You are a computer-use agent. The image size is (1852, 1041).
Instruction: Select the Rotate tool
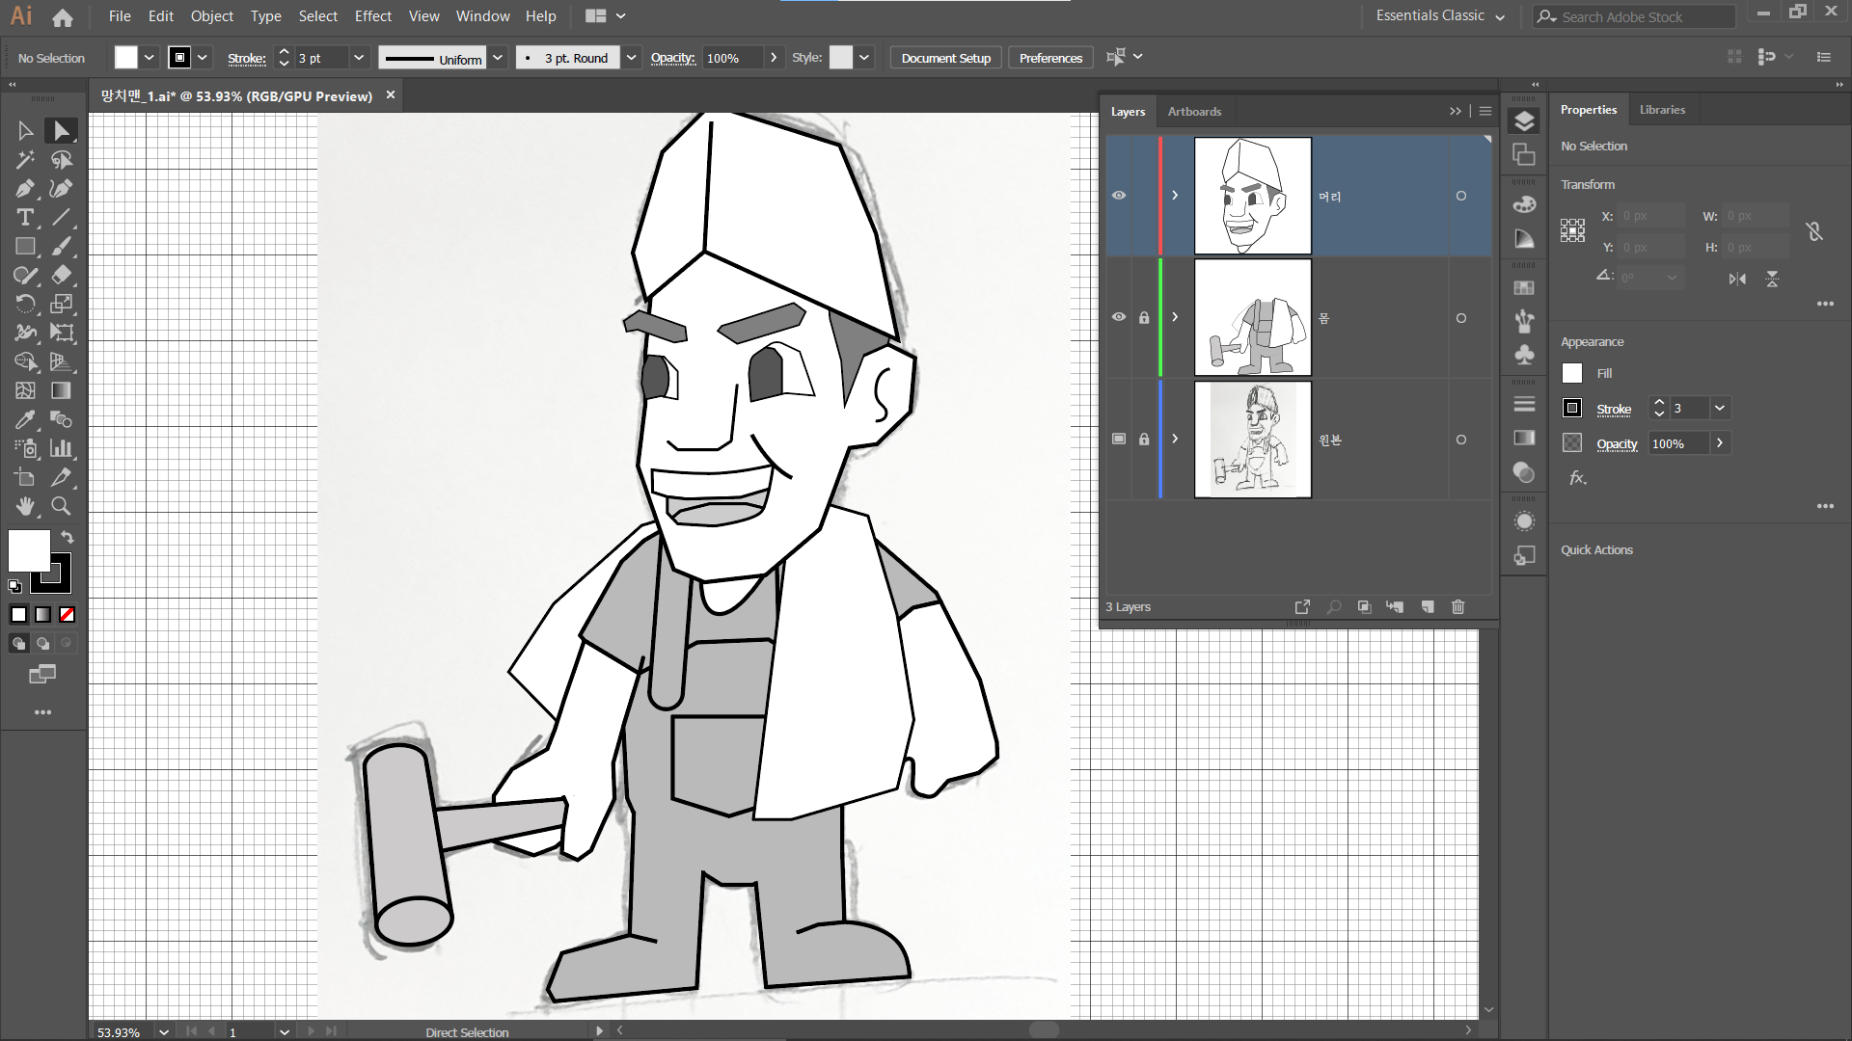pos(25,305)
